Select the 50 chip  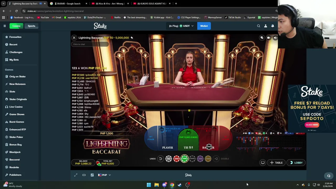169,159
